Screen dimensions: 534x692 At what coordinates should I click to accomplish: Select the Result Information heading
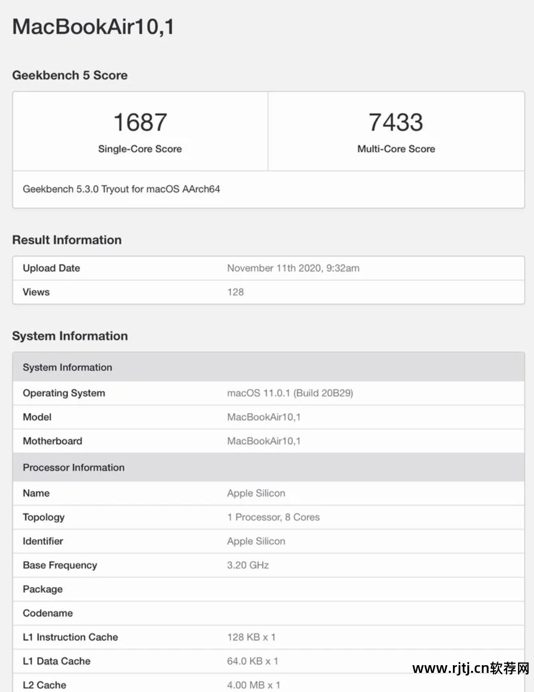tap(67, 240)
